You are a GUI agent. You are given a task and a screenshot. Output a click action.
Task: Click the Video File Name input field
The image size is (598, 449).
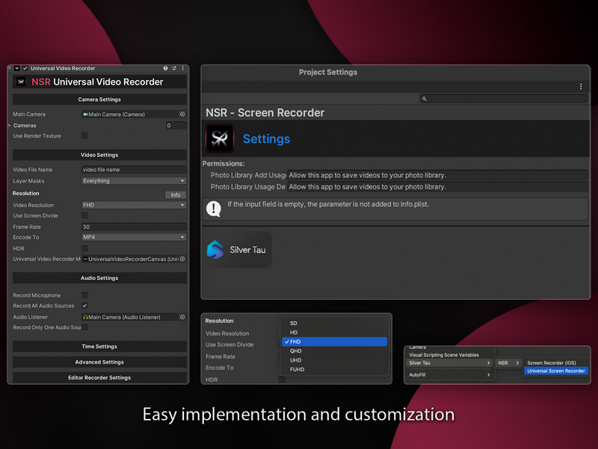tap(134, 170)
